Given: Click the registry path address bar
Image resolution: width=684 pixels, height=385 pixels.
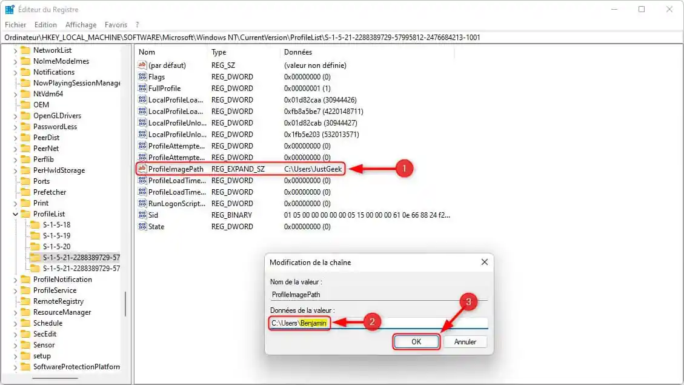Looking at the screenshot, I should [342, 37].
